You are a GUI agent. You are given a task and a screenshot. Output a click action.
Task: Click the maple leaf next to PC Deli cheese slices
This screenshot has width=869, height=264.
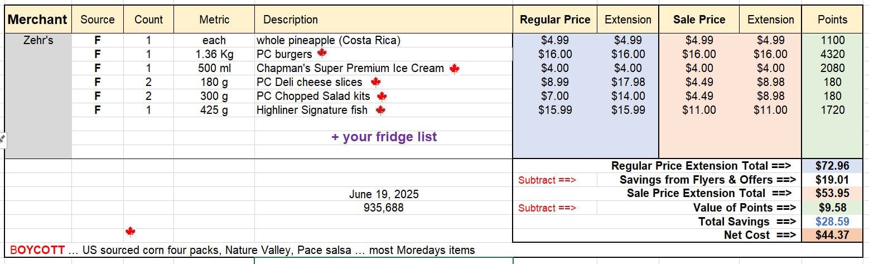coord(375,82)
